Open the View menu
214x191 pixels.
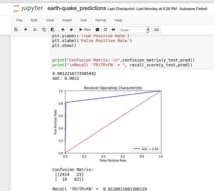(x=50, y=20)
